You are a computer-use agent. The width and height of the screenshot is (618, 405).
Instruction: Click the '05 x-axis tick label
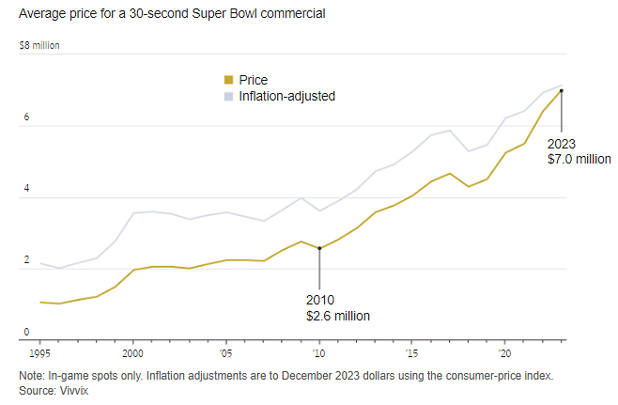pos(226,354)
